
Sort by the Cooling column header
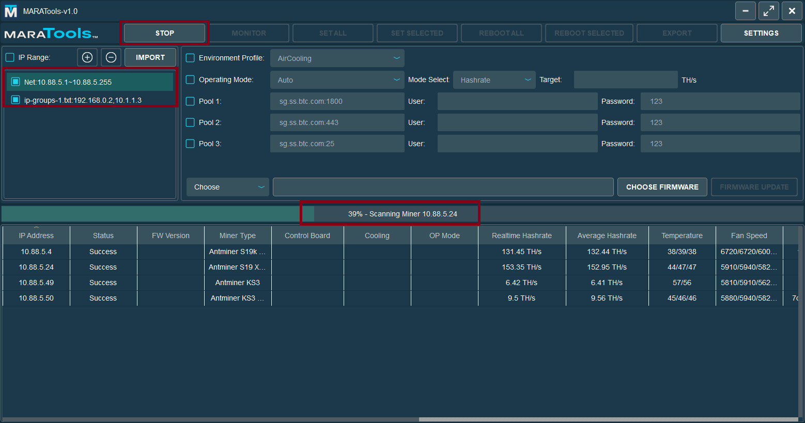(x=377, y=236)
